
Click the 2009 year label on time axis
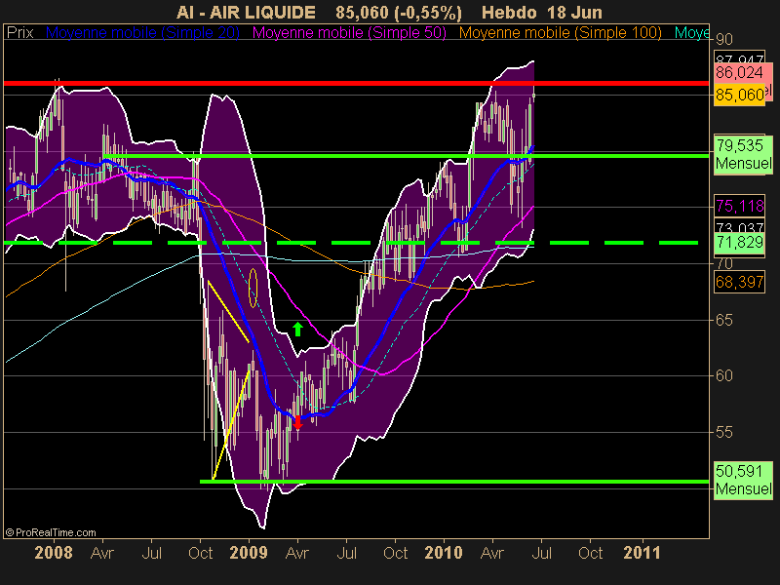coord(249,553)
